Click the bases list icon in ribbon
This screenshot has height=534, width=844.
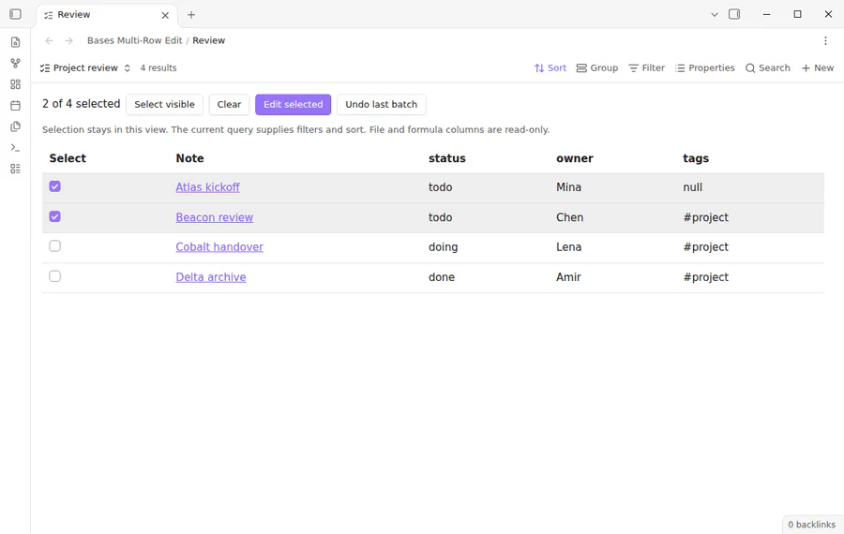pyautogui.click(x=16, y=169)
